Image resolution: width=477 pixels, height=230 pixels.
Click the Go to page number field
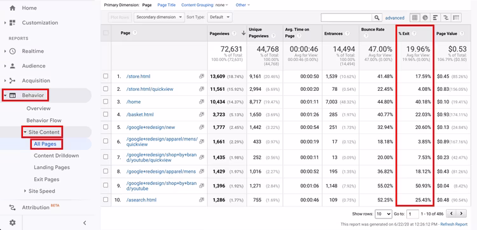(x=413, y=214)
